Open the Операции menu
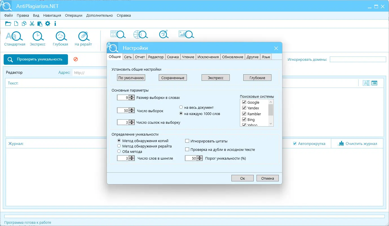 (74, 16)
